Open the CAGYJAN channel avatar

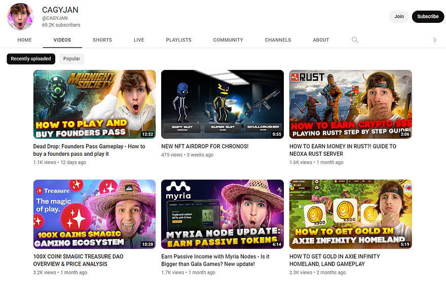click(x=20, y=17)
